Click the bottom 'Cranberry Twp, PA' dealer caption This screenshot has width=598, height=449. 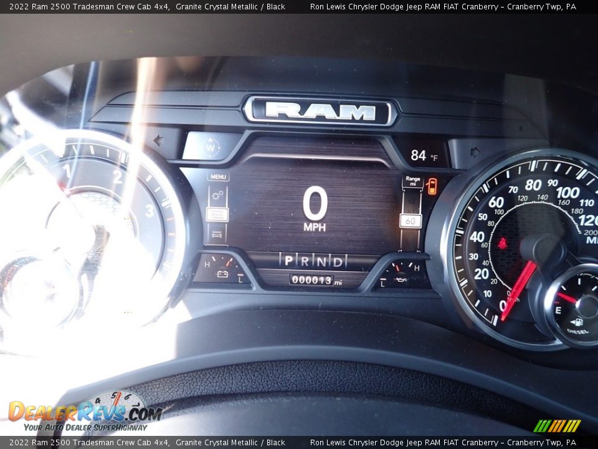[x=541, y=443]
